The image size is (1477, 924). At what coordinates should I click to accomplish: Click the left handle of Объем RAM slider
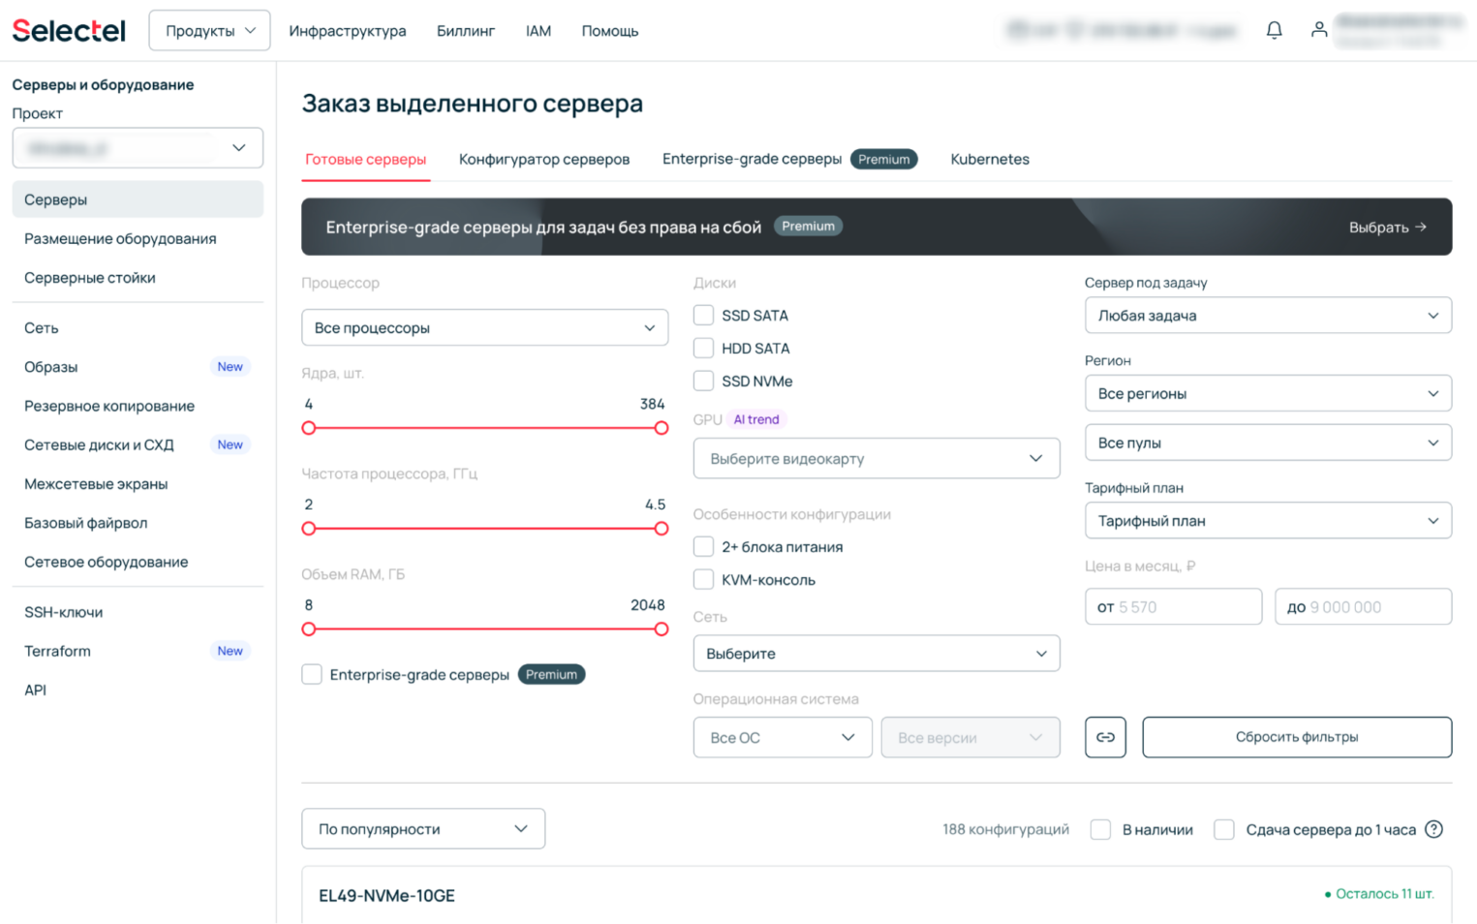[x=309, y=630]
